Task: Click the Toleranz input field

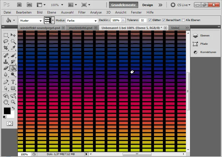Action: tap(143, 20)
